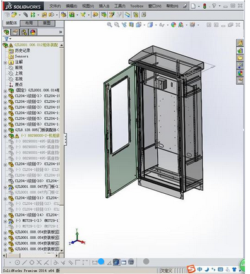Click the Section View icon
This screenshot has height=274, width=250.
[x=131, y=25]
